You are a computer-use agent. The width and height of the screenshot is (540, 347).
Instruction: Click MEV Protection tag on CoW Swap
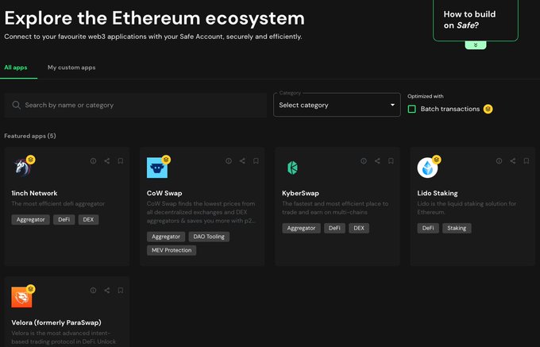click(x=172, y=250)
